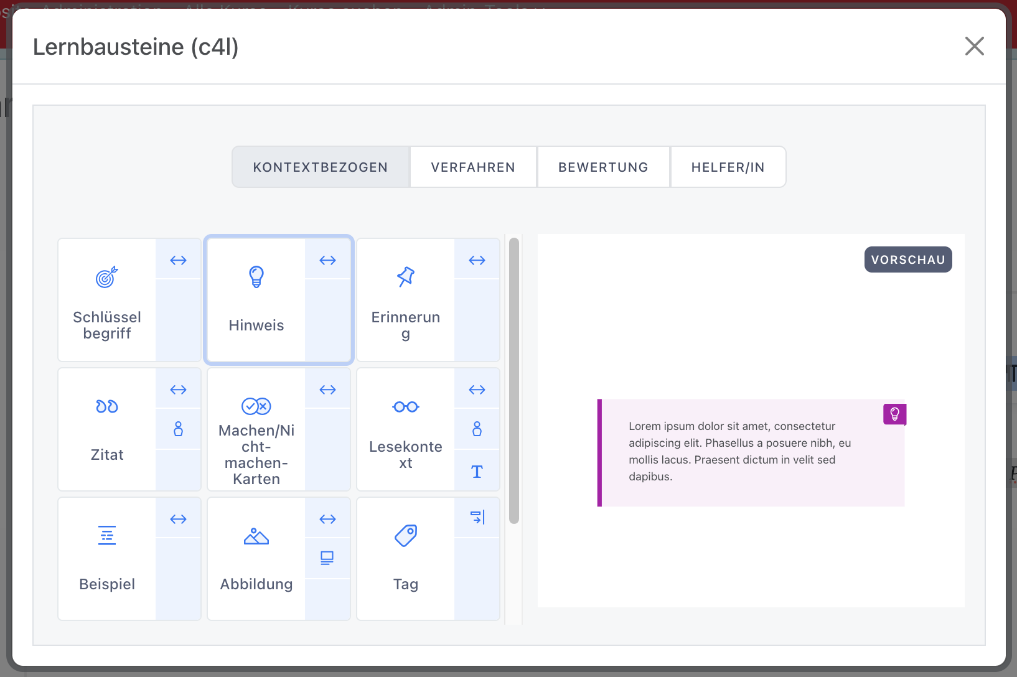Switch to the Helfer/in tab
Image resolution: width=1017 pixels, height=677 pixels.
(x=728, y=167)
